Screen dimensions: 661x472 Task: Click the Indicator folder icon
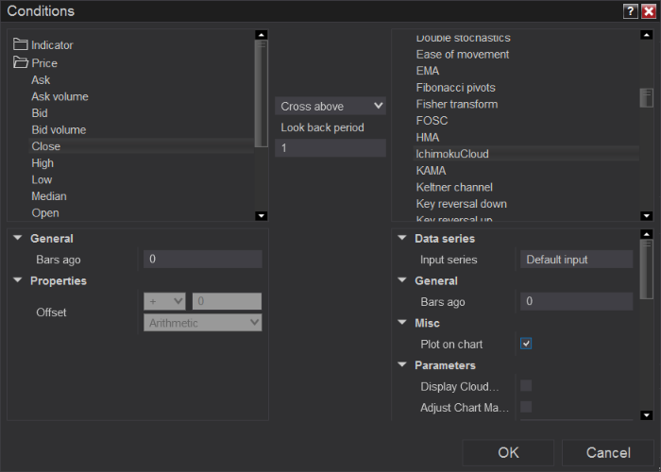click(21, 44)
